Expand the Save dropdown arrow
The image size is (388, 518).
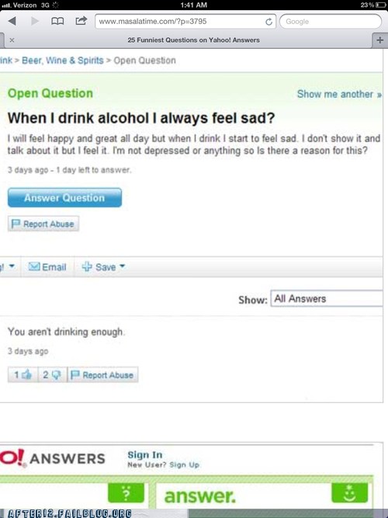point(122,266)
